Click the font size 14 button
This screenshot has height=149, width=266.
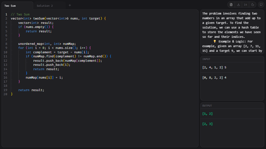pos(246,5)
